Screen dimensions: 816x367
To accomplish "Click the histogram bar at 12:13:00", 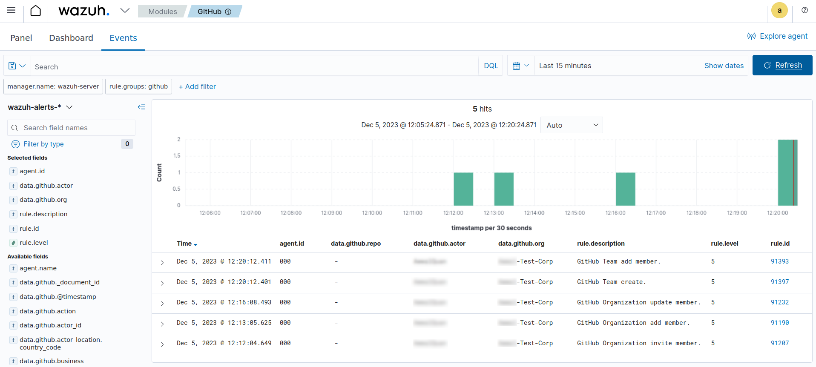I will click(504, 189).
